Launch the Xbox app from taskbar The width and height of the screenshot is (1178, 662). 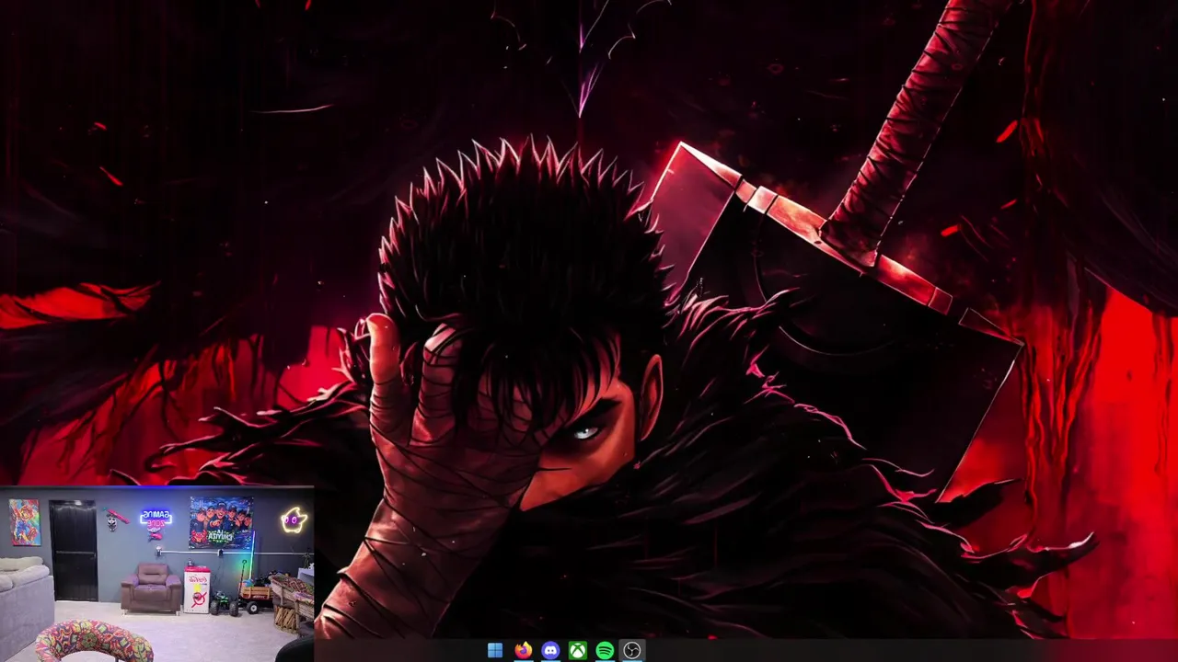[x=577, y=651]
